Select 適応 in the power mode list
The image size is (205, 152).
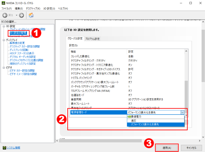[156, 121]
